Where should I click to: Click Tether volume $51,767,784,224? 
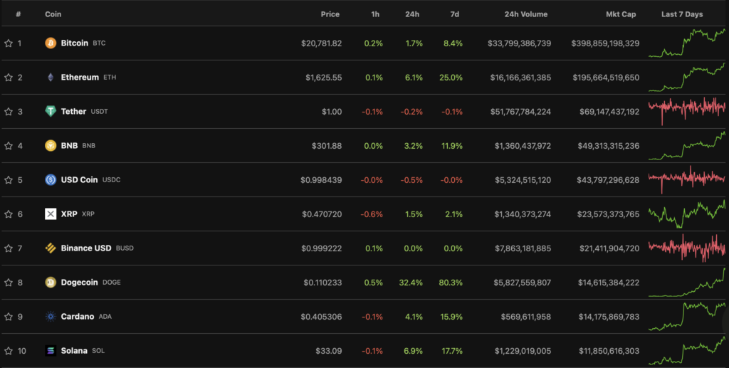click(520, 112)
